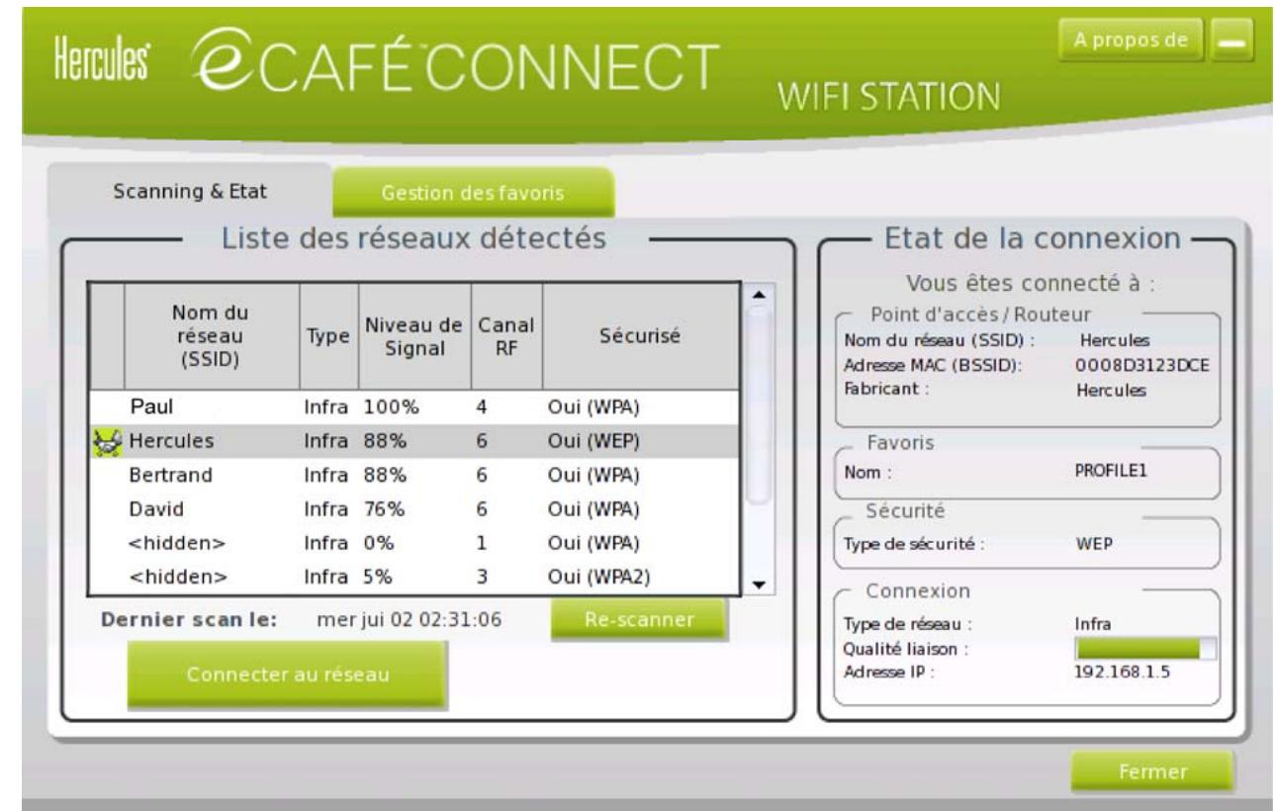Click the connected-network icon beside Hercules
Image resolution: width=1276 pixels, height=811 pixels.
pyautogui.click(x=106, y=440)
